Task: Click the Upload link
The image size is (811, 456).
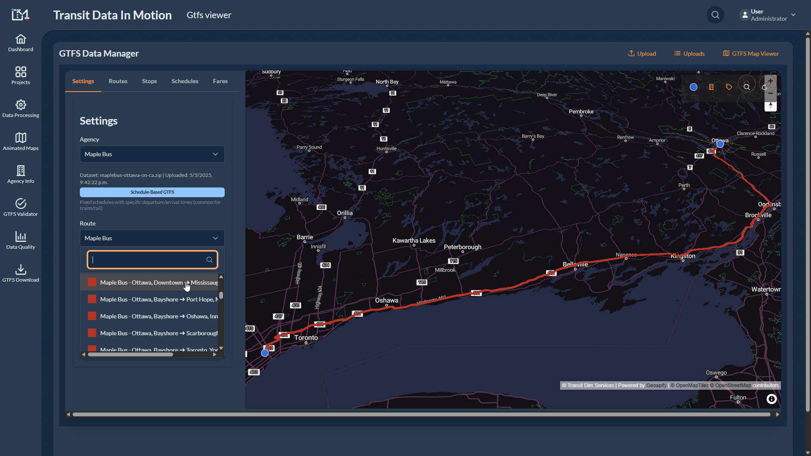Action: coord(642,54)
